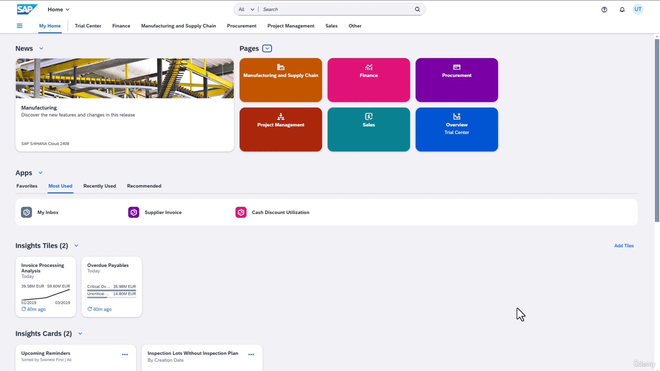This screenshot has width=660, height=371.
Task: Switch to the Favorites apps tab
Action: point(27,186)
